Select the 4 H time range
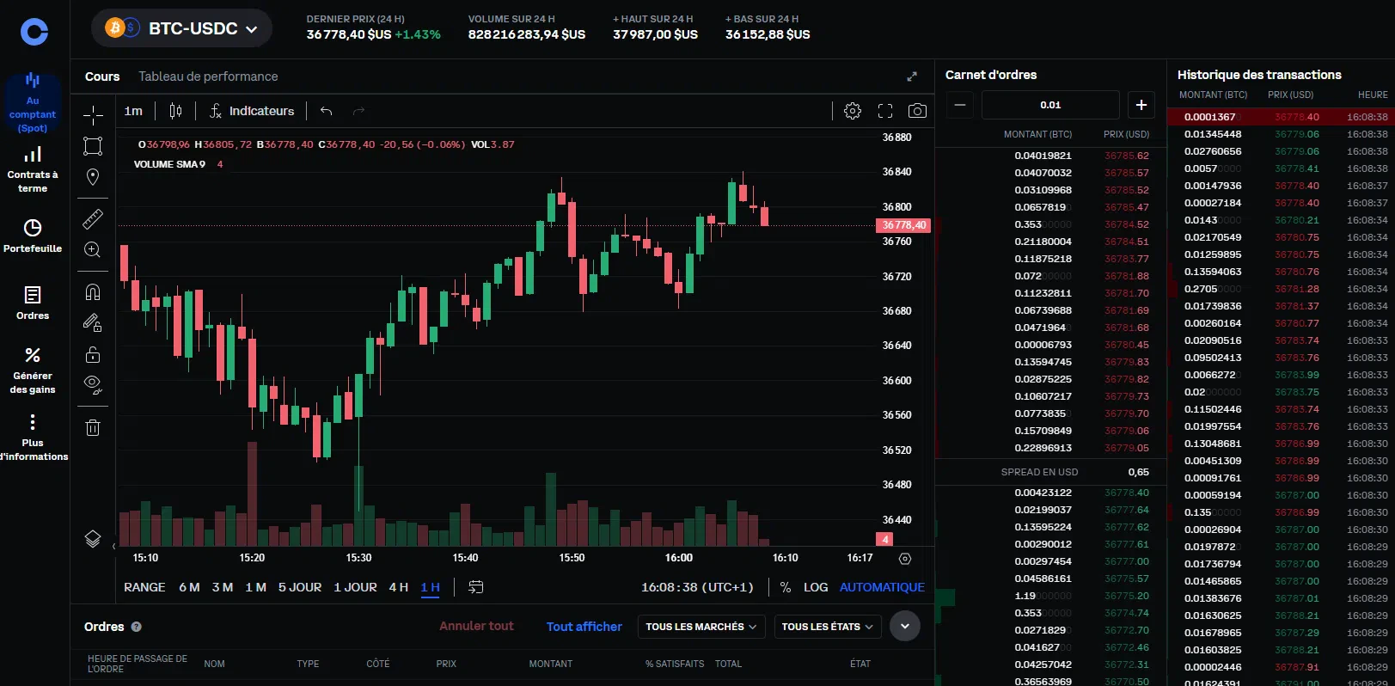The width and height of the screenshot is (1395, 686). pyautogui.click(x=398, y=587)
